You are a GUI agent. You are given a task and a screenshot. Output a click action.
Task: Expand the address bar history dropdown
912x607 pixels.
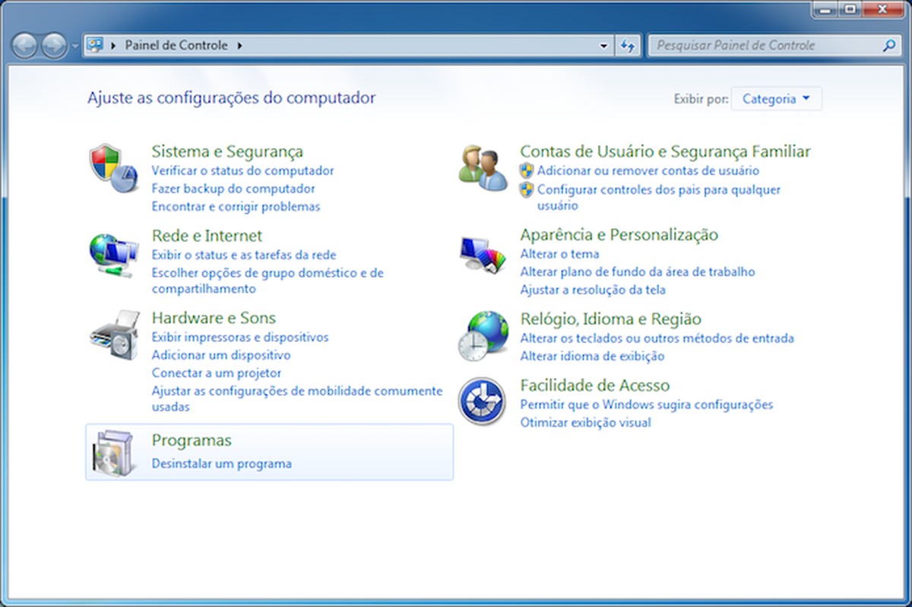coord(604,46)
